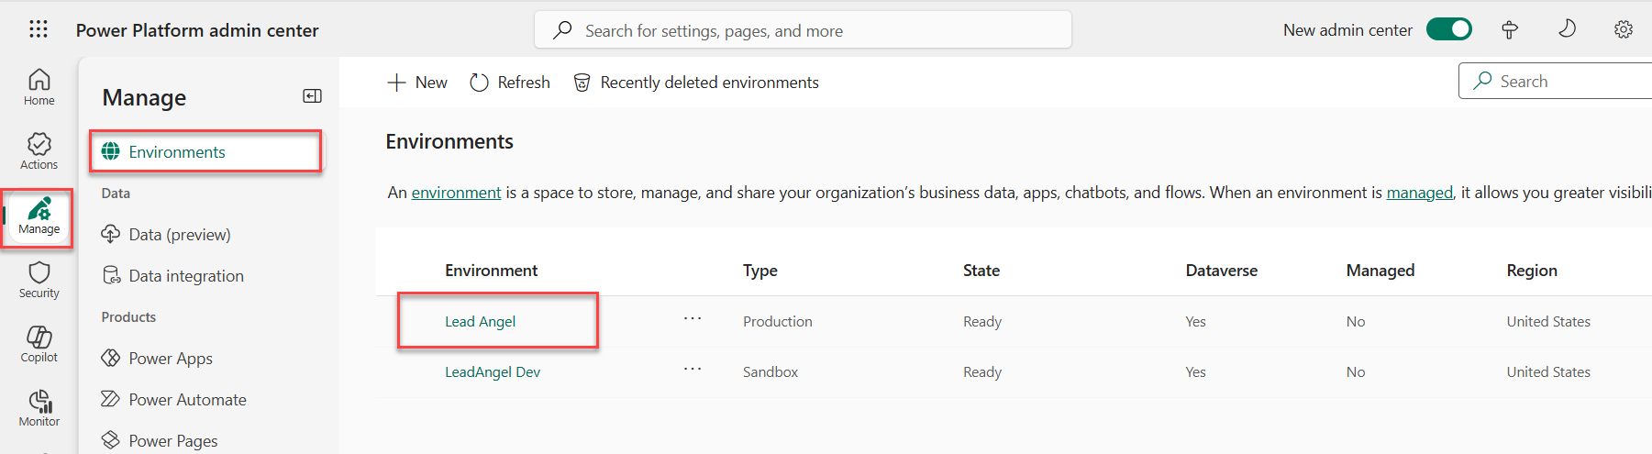The height and width of the screenshot is (454, 1652).
Task: Click the plus icon beside New
Action: point(396,83)
